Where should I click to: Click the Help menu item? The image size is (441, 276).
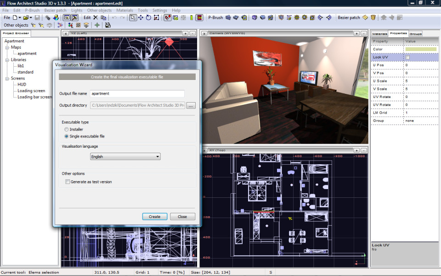coord(176,11)
